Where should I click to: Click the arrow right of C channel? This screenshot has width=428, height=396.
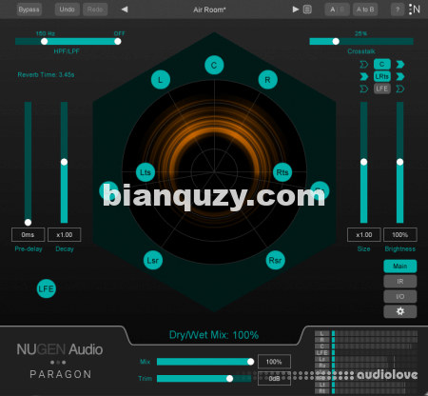pyautogui.click(x=400, y=65)
